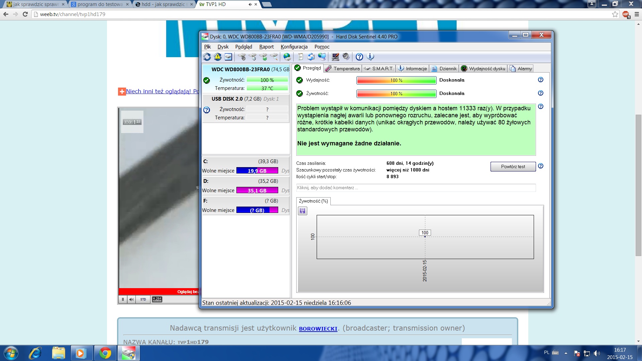Click the Powtórz test button
642x361 pixels.
pyautogui.click(x=513, y=166)
